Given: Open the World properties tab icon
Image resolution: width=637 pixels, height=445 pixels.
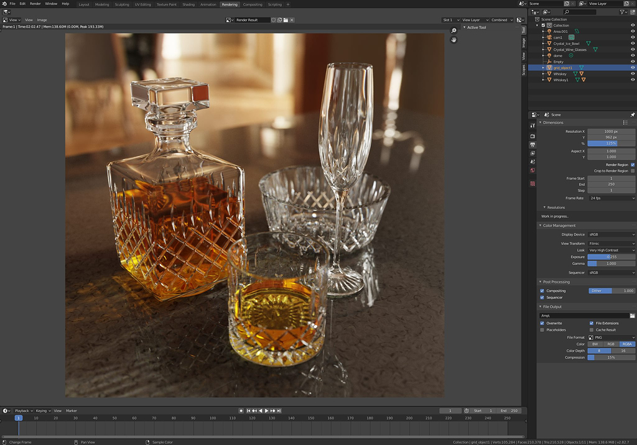Looking at the screenshot, I should point(532,170).
